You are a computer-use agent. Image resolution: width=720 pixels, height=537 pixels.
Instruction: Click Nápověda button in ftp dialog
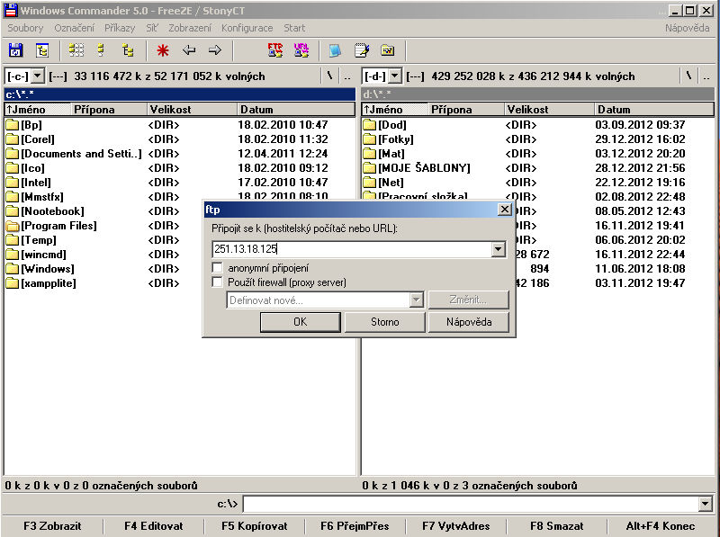pos(469,322)
